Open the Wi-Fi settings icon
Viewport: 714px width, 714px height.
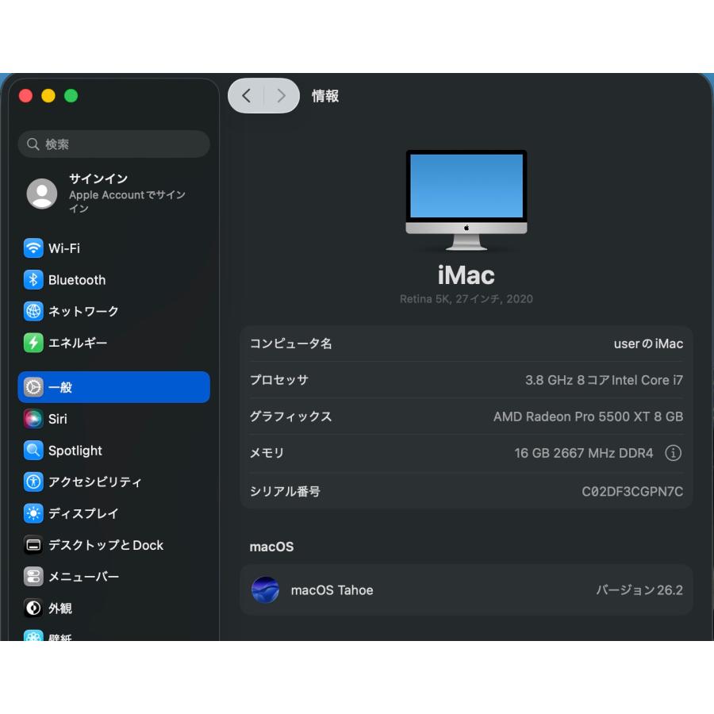[33, 248]
